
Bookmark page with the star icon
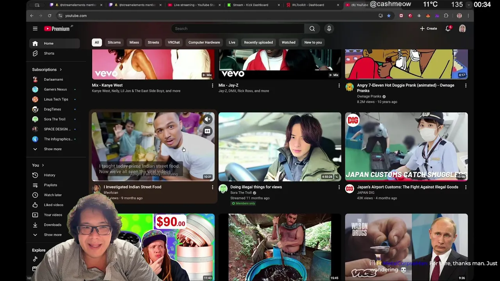[389, 16]
